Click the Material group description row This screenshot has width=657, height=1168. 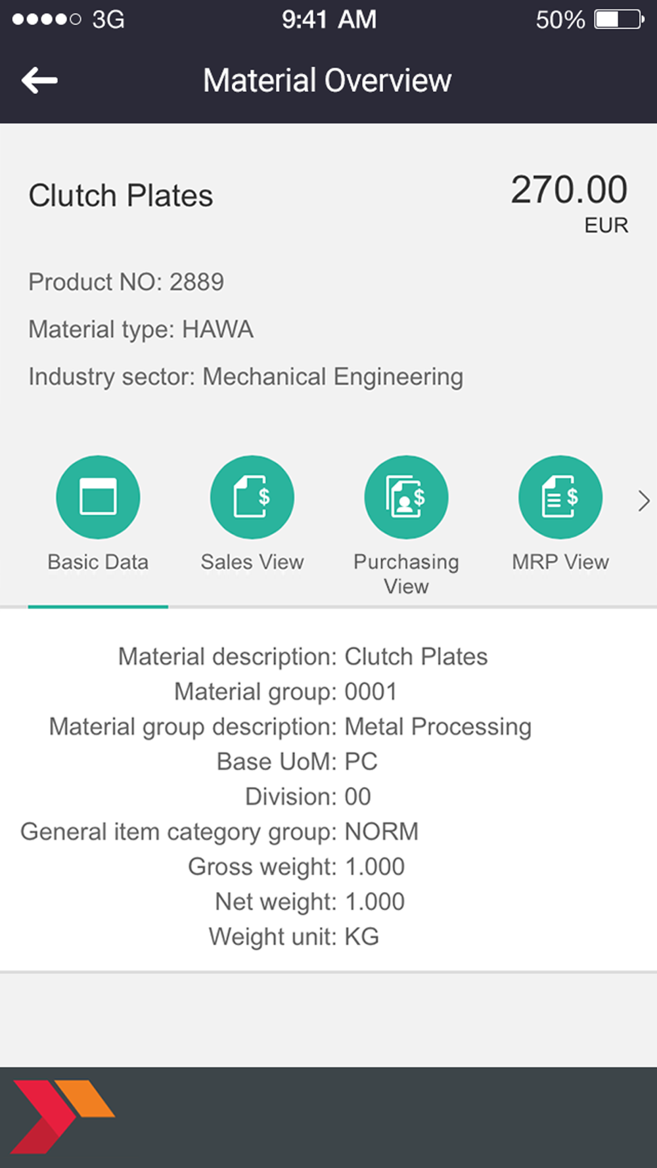290,727
